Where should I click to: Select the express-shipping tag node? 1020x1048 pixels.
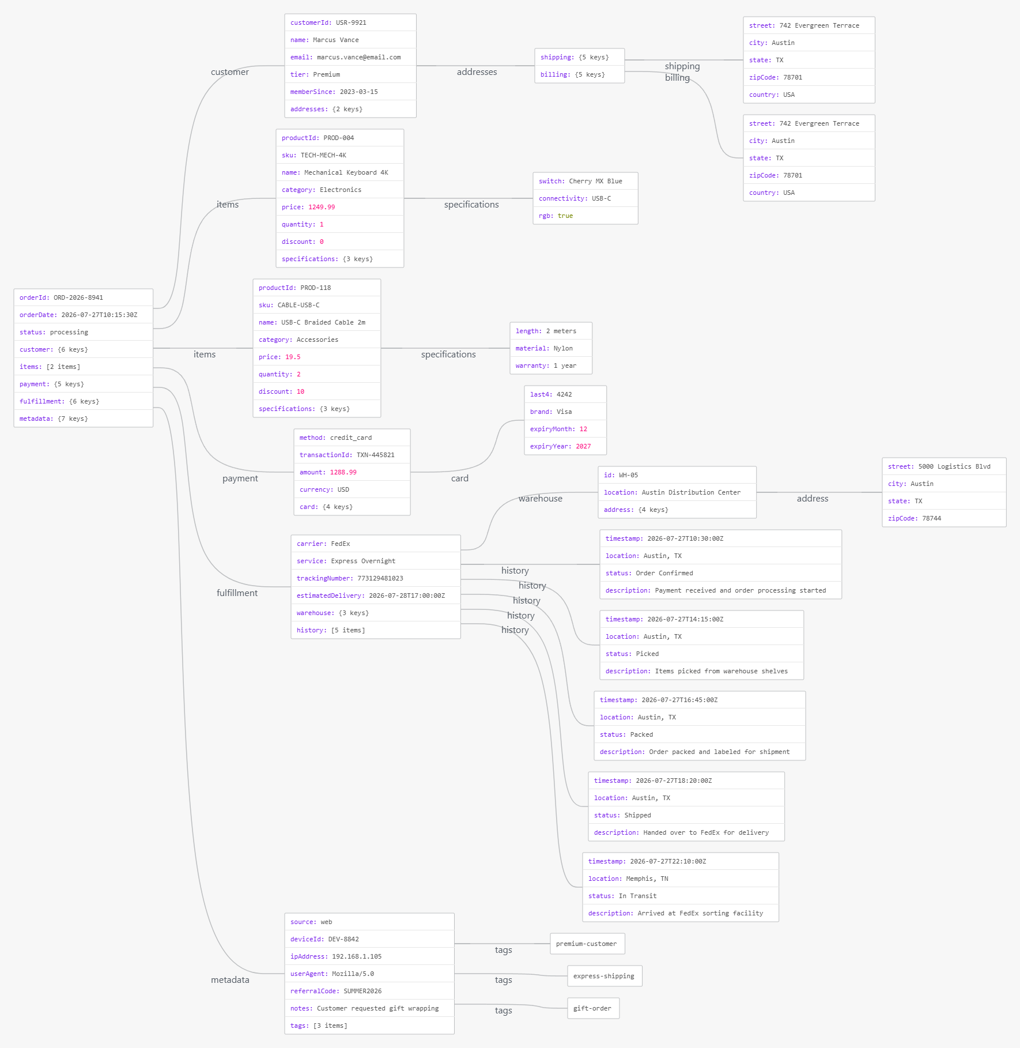pyautogui.click(x=605, y=976)
